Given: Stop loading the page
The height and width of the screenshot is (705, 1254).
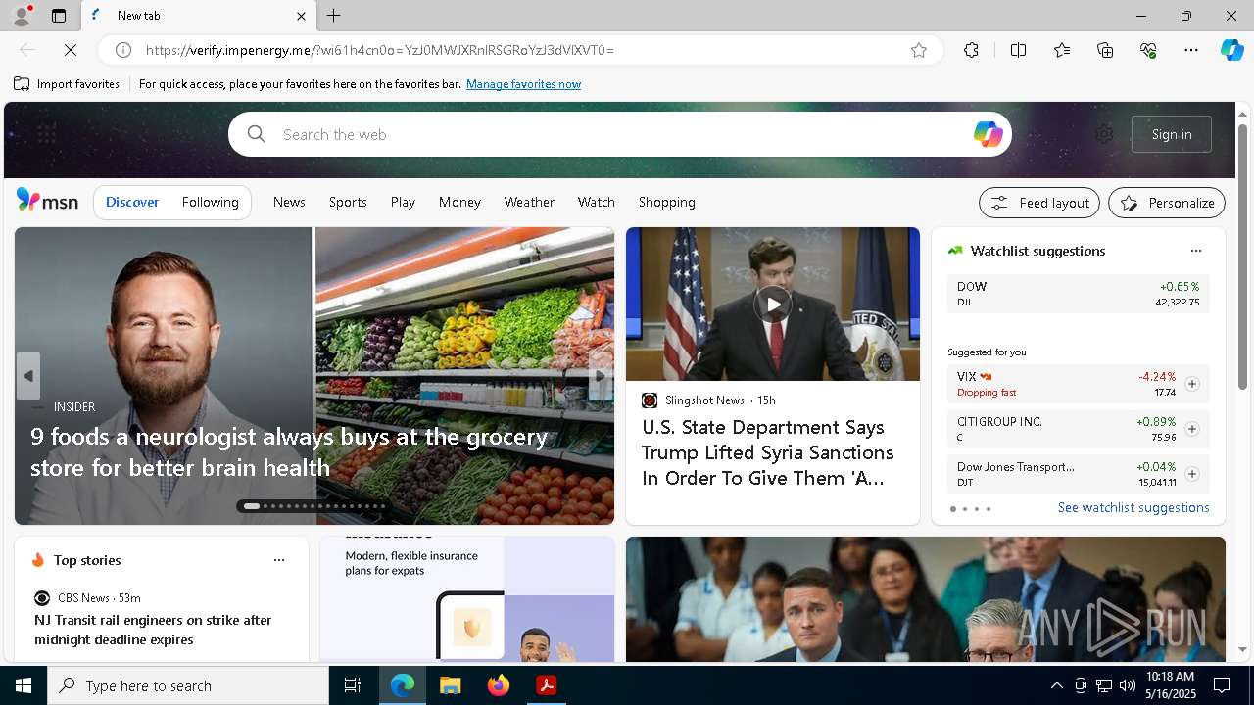Looking at the screenshot, I should 71,50.
